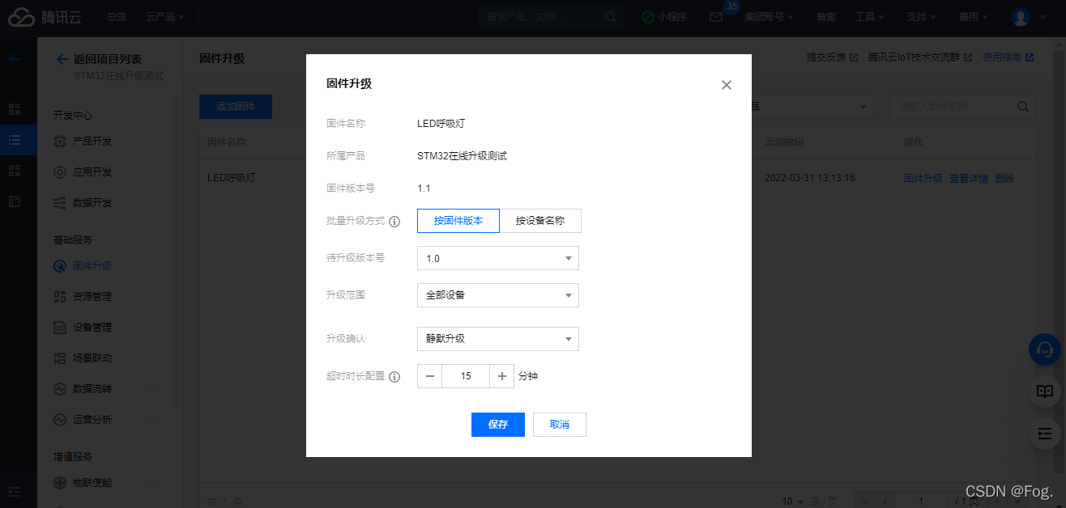Open the customer service chat bubble
The image size is (1066, 508).
tap(1044, 349)
